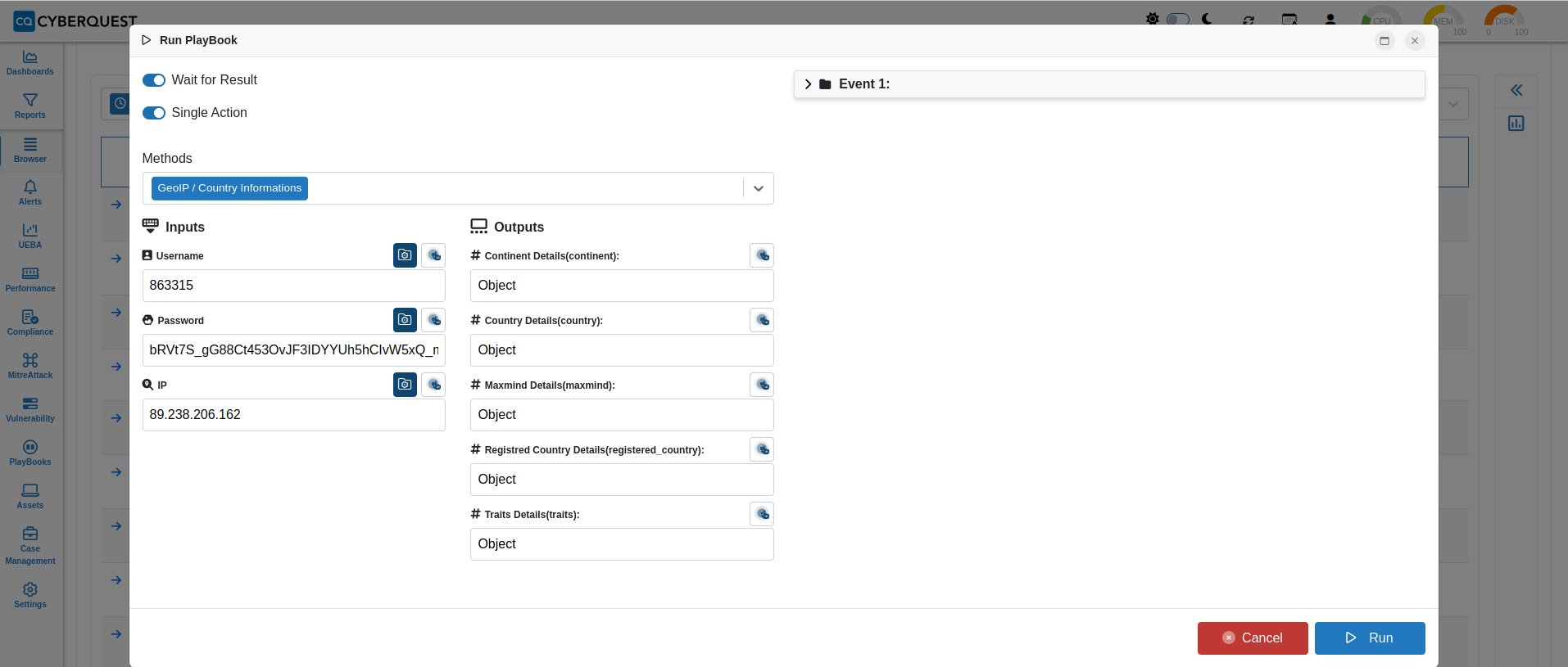
Task: Open Performance in the sidebar
Action: pos(30,280)
